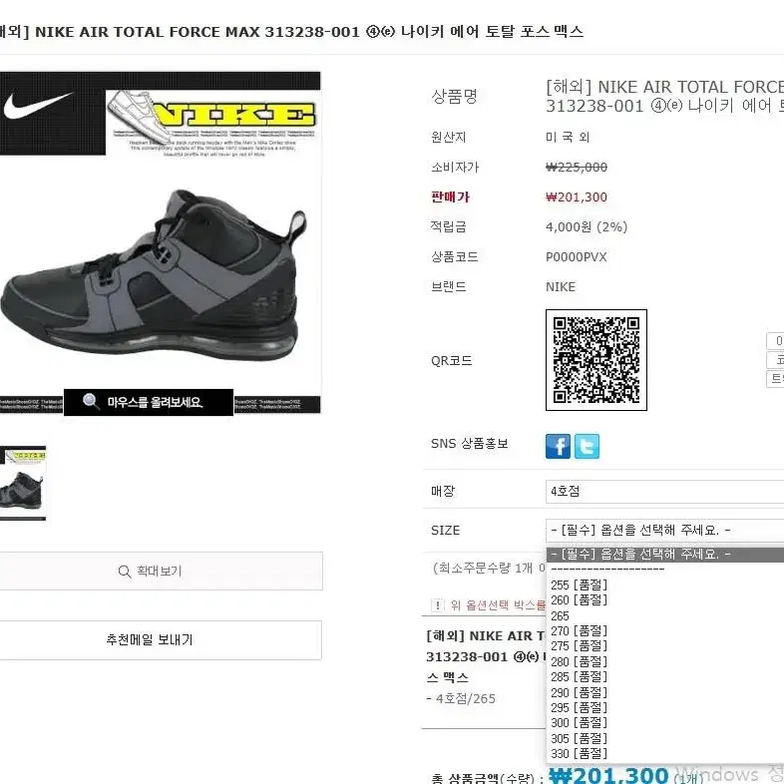
Task: Click 추천메일 보내기 button
Action: [x=161, y=640]
